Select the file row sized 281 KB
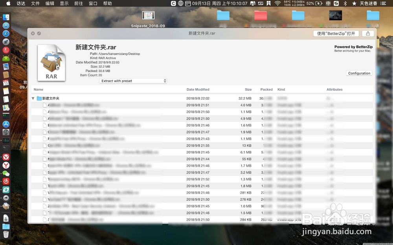 pyautogui.click(x=202, y=193)
